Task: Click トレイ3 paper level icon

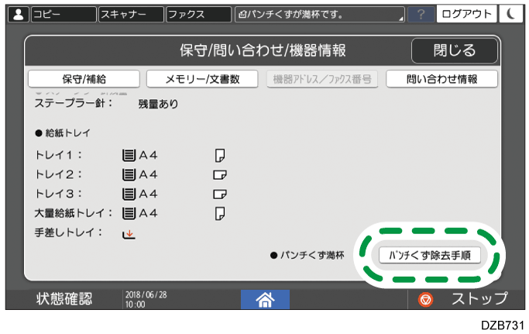Action: pos(129,195)
